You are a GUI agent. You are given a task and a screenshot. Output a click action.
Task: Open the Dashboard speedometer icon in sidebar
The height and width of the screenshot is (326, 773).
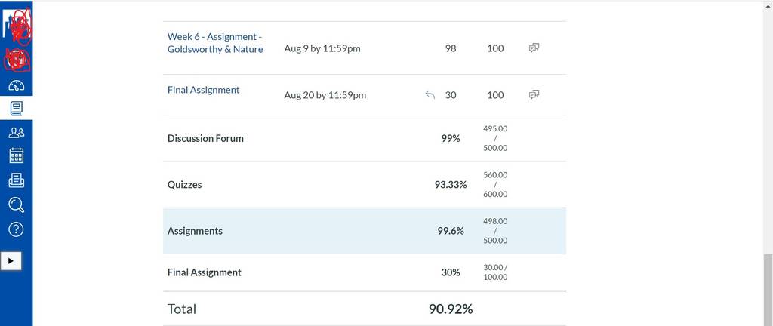pyautogui.click(x=17, y=86)
